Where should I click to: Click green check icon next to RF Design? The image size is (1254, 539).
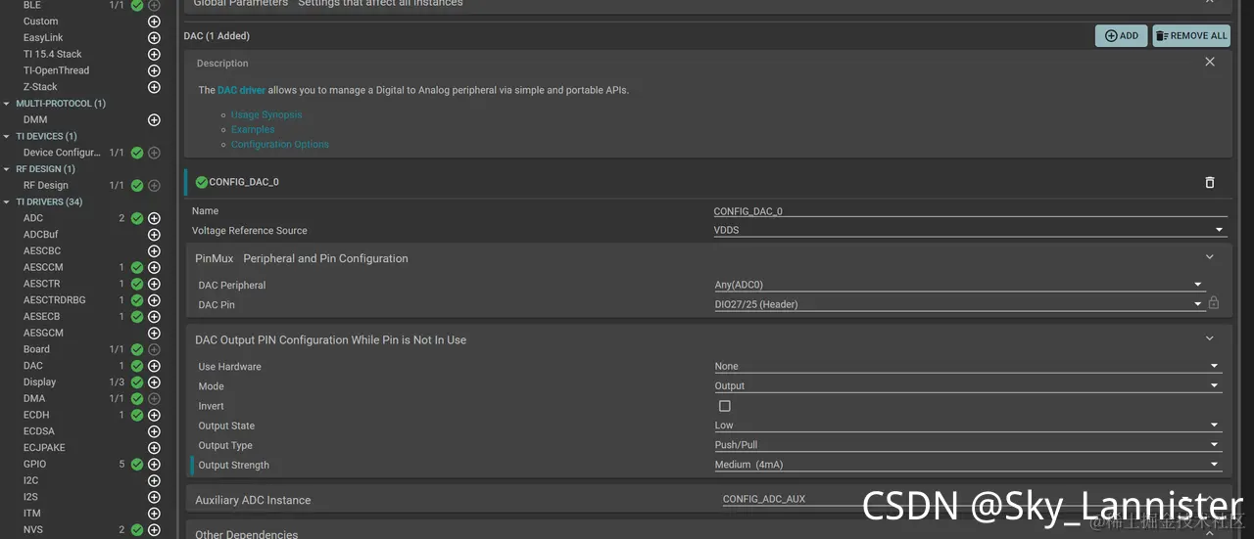137,185
